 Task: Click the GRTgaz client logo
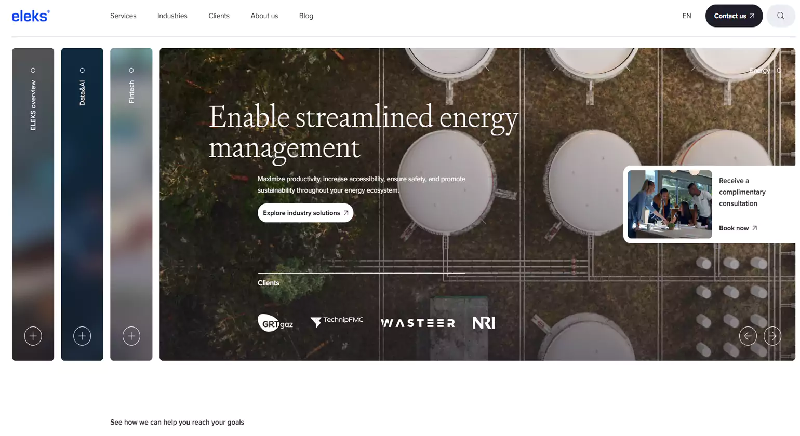pos(275,323)
